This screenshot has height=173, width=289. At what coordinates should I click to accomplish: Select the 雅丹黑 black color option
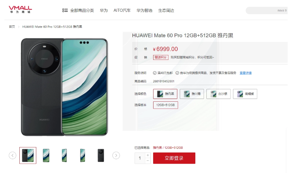[165, 94]
